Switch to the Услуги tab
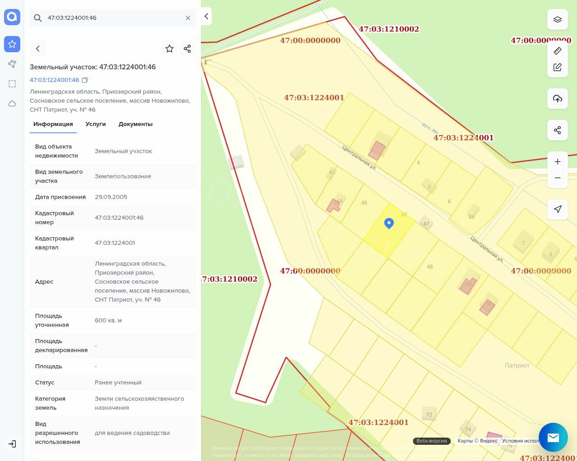 (96, 124)
